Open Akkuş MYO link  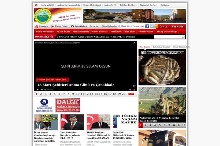click(110, 5)
